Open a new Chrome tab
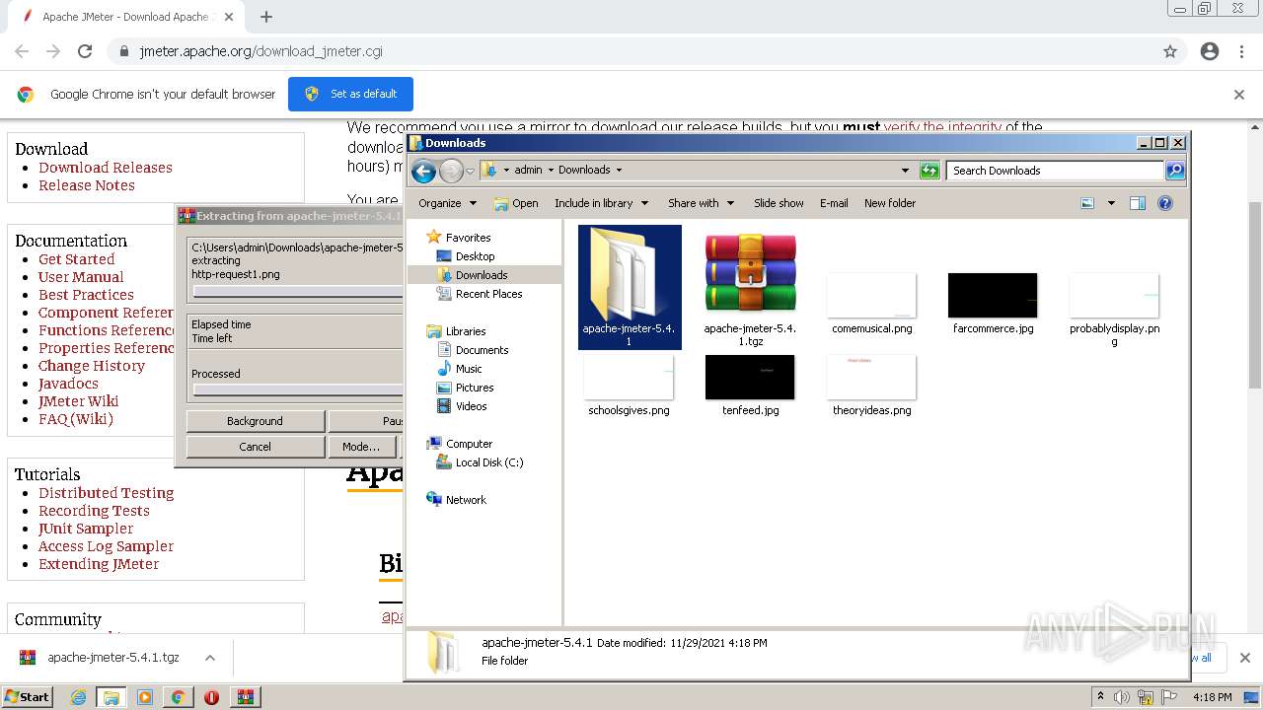Viewport: 1263px width, 710px height. click(x=266, y=17)
